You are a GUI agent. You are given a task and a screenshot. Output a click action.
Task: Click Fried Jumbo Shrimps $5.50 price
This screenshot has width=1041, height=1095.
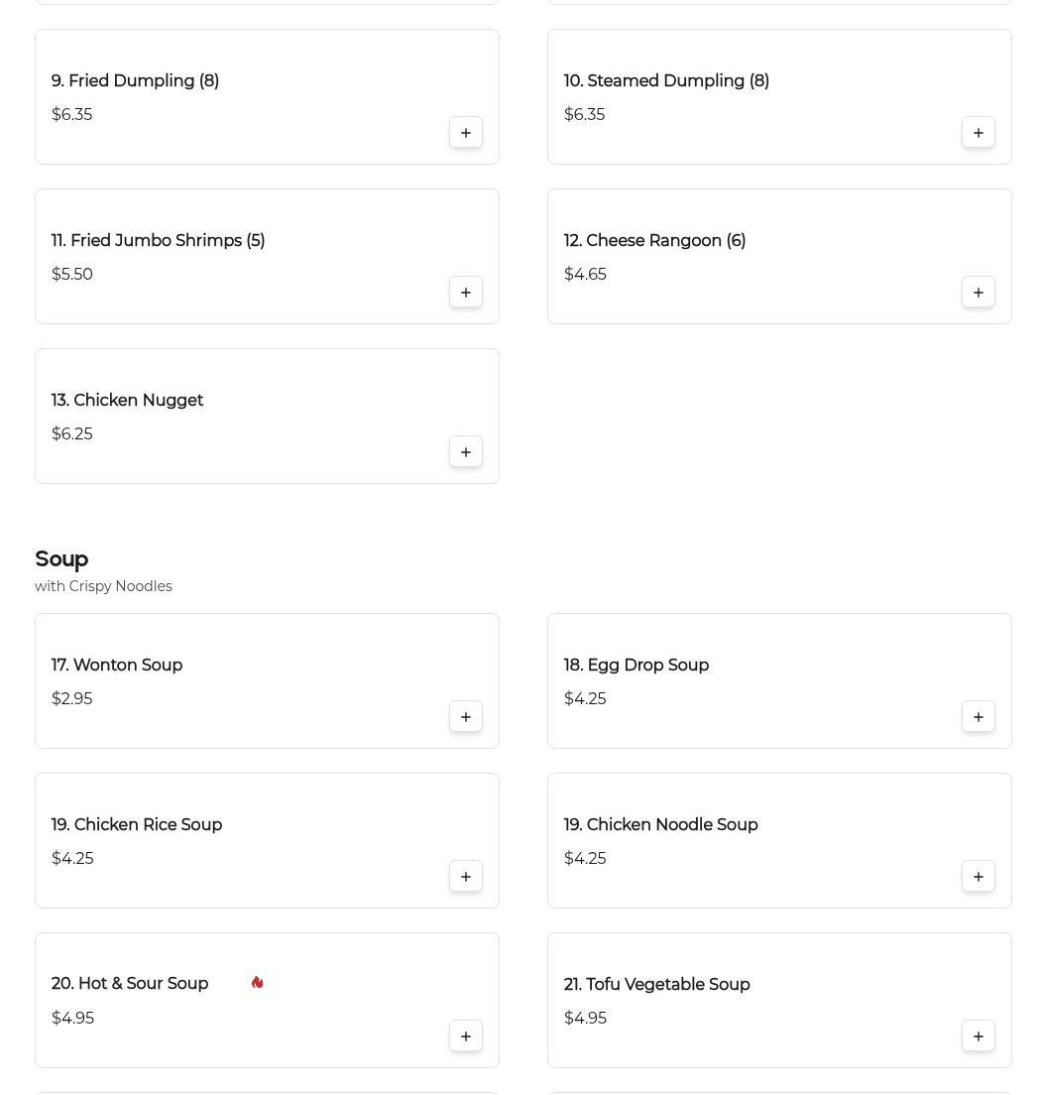(72, 275)
